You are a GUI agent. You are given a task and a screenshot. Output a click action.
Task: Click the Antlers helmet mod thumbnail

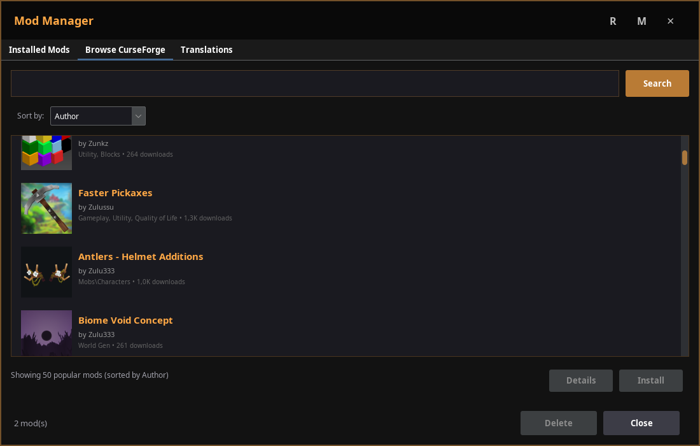[x=46, y=272]
